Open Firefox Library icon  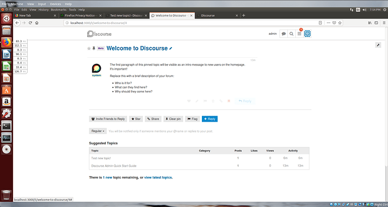tap(370, 22)
